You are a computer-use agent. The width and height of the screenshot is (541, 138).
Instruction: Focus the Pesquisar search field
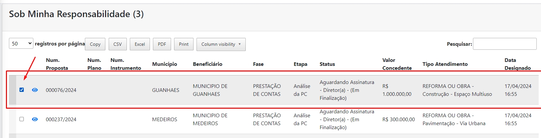[x=504, y=44]
